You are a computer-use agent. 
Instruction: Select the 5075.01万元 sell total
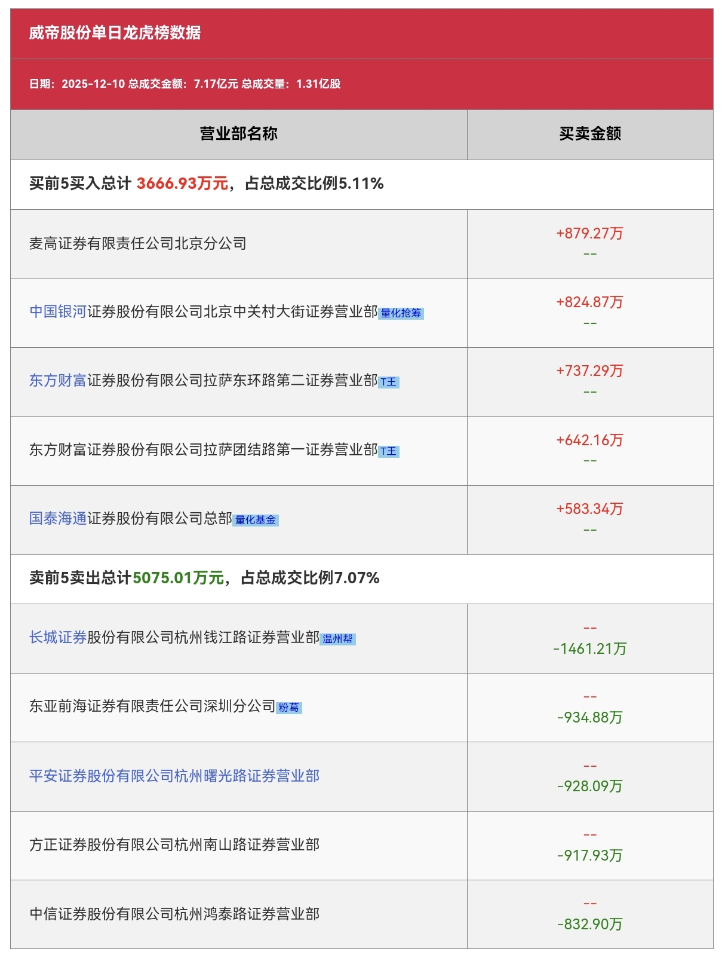click(179, 578)
